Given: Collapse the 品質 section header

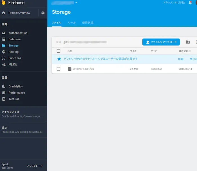Looking at the screenshot, I should 5,78.
